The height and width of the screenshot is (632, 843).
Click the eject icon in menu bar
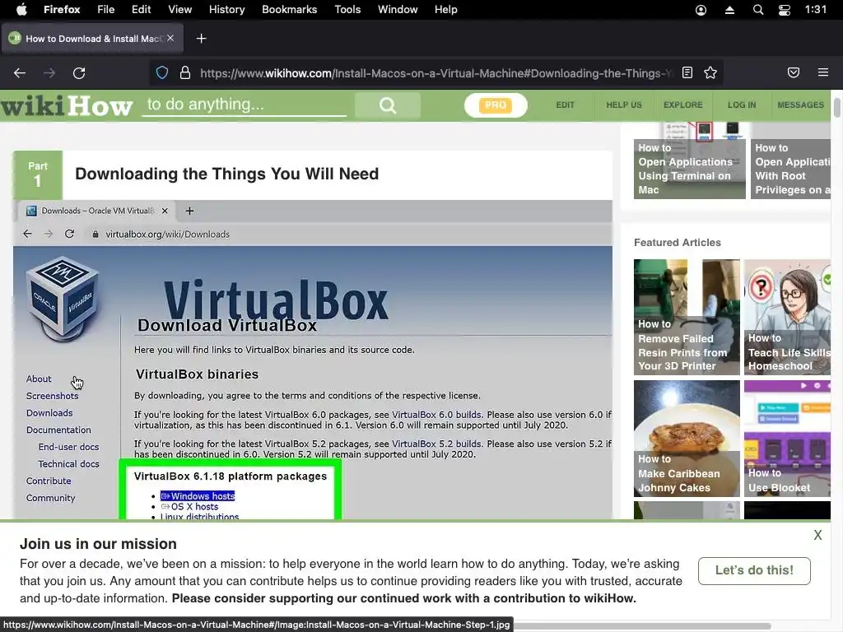(x=729, y=10)
